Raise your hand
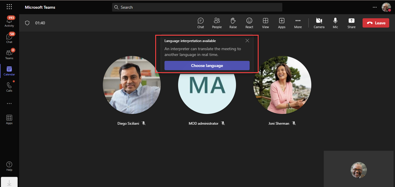The image size is (395, 187). coord(233,23)
